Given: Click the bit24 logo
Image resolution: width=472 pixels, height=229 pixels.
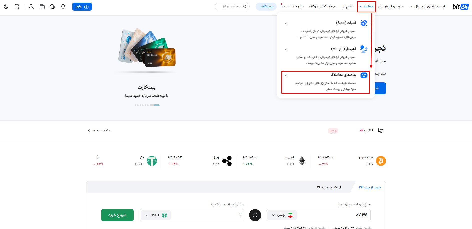Looking at the screenshot, I should [460, 7].
